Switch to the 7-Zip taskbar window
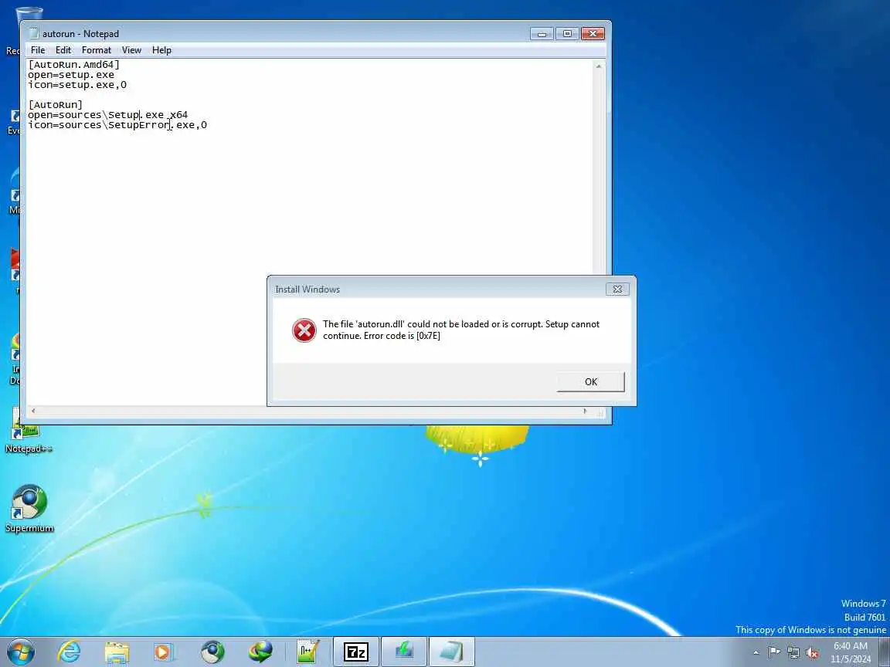The width and height of the screenshot is (890, 667). pyautogui.click(x=356, y=652)
